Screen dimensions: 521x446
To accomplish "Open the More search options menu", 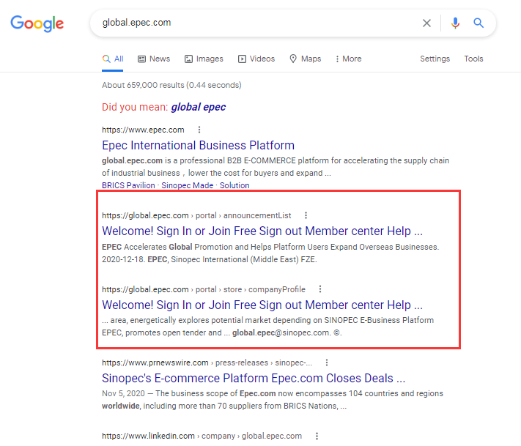I will click(349, 59).
